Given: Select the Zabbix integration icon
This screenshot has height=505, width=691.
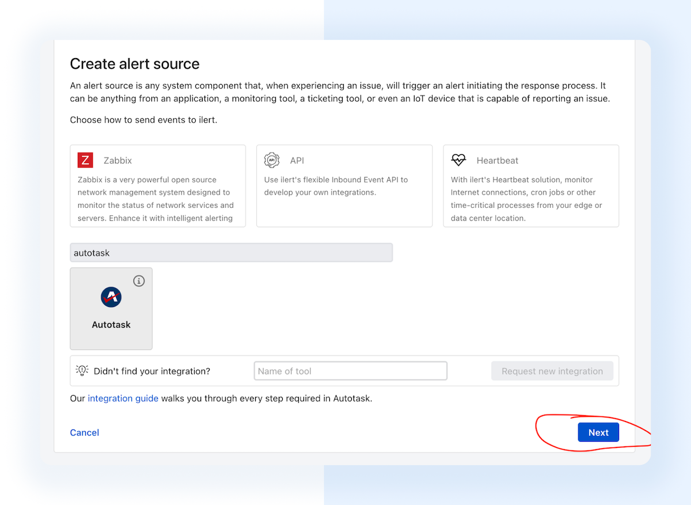Looking at the screenshot, I should pos(85,160).
